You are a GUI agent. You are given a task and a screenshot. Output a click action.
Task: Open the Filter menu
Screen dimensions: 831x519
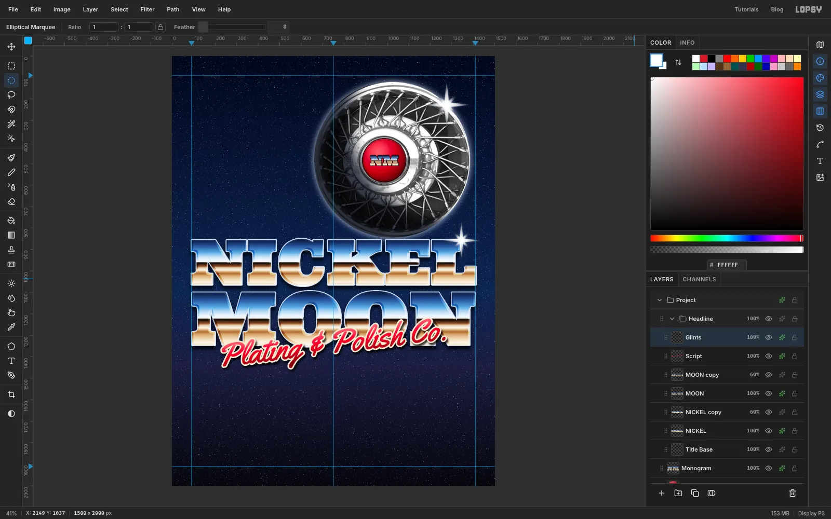pos(148,9)
